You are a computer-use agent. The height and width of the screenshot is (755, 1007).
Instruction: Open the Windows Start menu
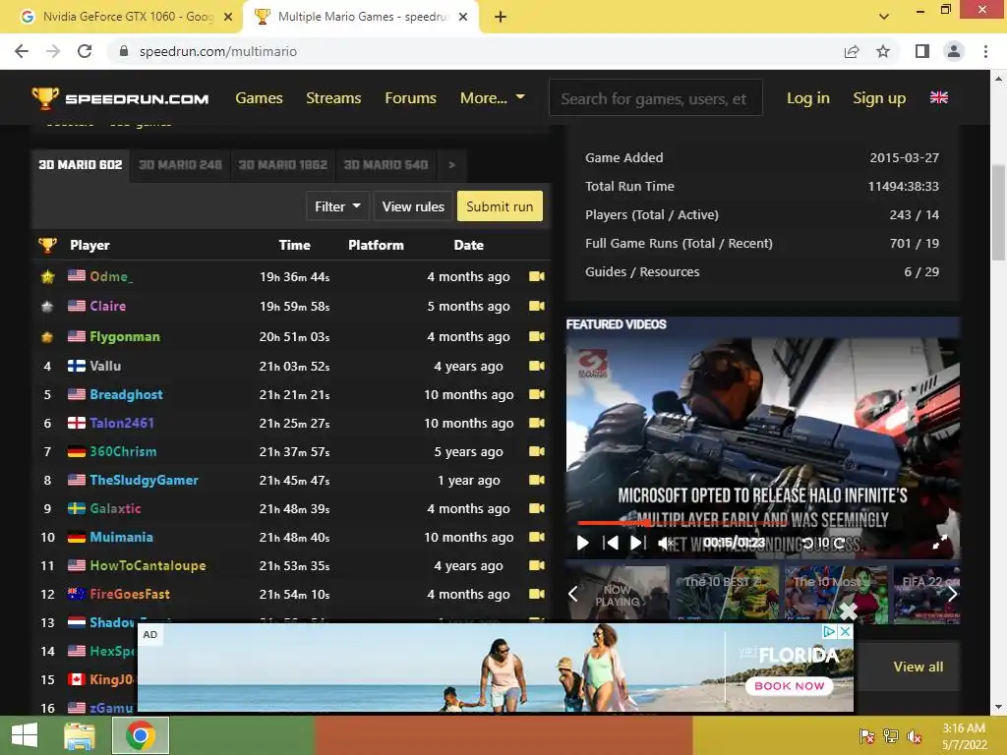pos(25,735)
